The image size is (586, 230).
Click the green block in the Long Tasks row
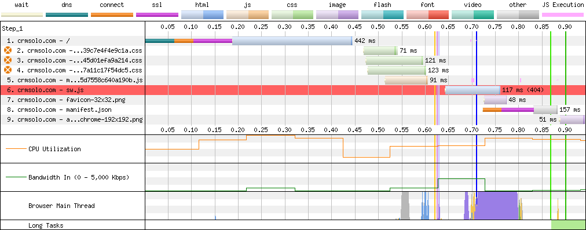pos(568,225)
